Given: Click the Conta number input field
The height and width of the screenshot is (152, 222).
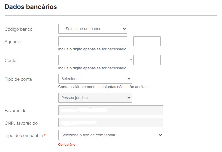Looking at the screenshot, I should tap(93, 60).
